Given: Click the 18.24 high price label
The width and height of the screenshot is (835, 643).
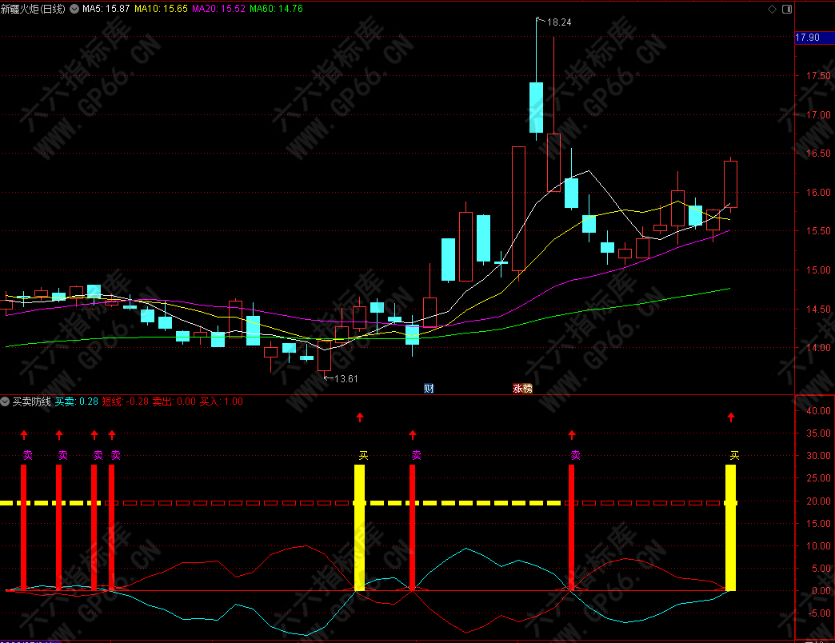Looking at the screenshot, I should pos(559,22).
